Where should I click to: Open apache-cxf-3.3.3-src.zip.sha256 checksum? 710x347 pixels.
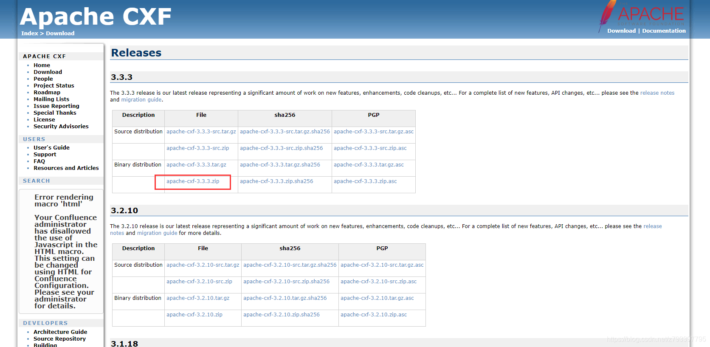point(282,148)
